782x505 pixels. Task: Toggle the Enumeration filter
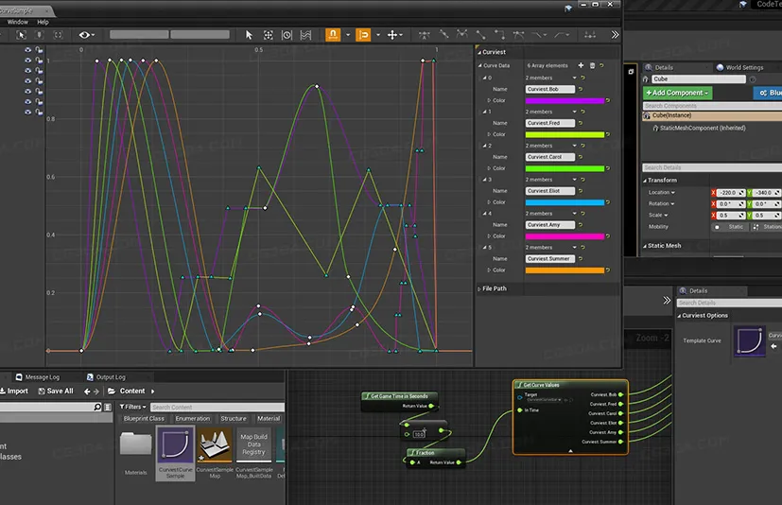pos(193,419)
